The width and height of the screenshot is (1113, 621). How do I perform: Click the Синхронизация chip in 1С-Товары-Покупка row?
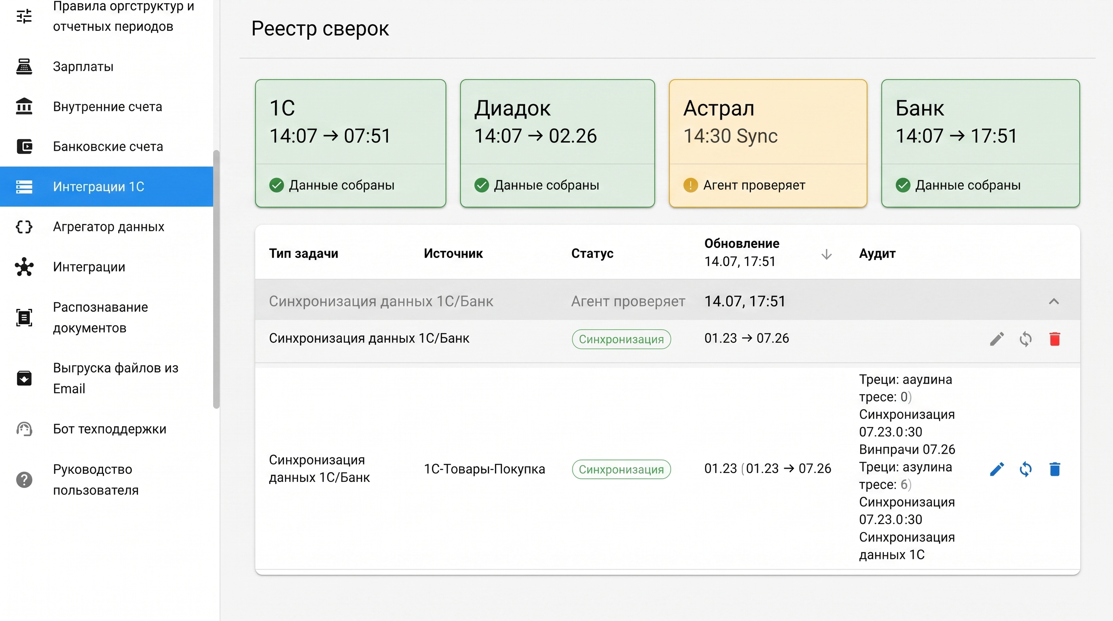(621, 469)
